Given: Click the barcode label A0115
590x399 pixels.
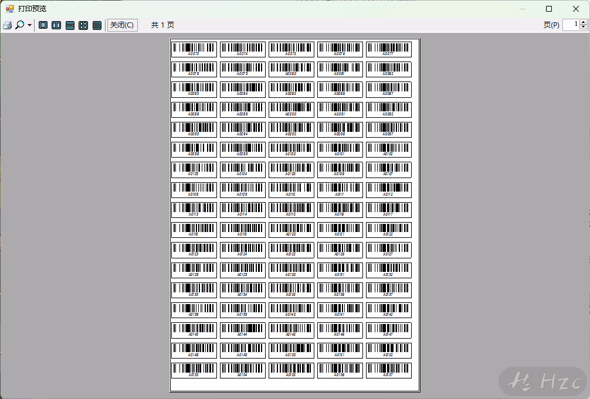Looking at the screenshot, I should pos(291,210).
